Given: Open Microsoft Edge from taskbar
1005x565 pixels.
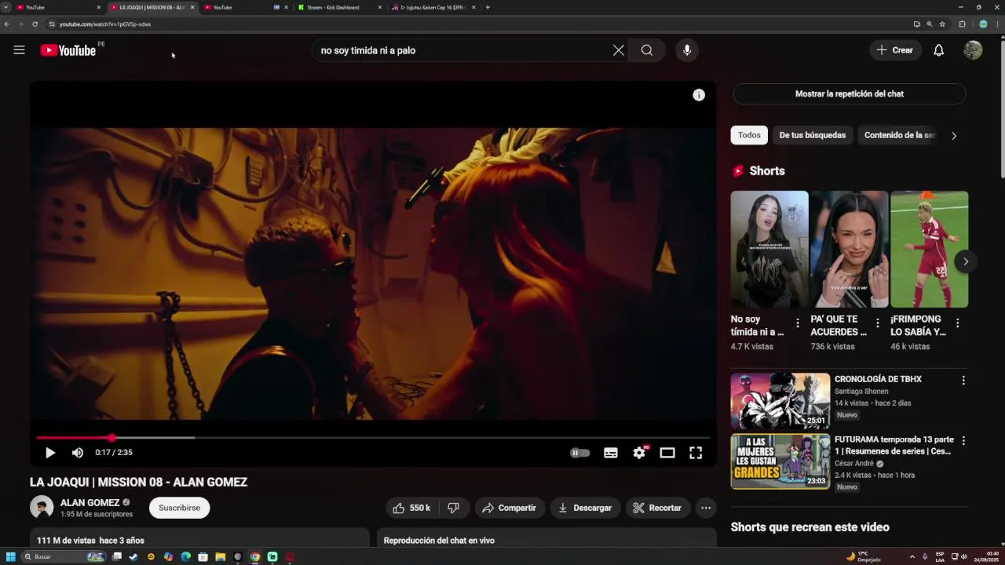Looking at the screenshot, I should 186,557.
